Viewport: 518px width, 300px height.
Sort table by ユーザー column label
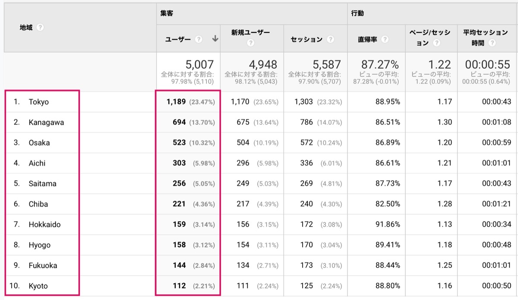coord(178,39)
